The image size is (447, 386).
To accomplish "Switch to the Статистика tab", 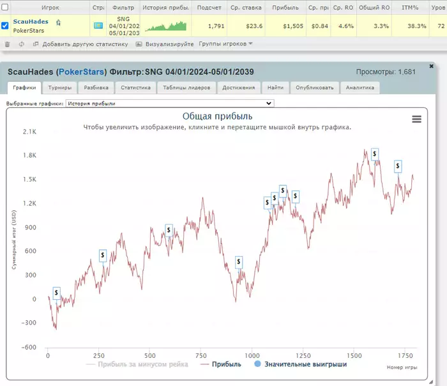I will pyautogui.click(x=135, y=88).
